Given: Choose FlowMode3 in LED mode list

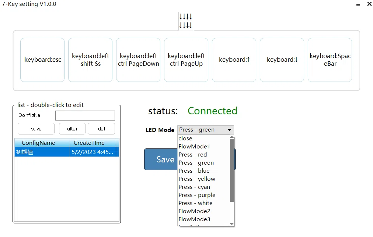Looking at the screenshot, I should pyautogui.click(x=204, y=219).
